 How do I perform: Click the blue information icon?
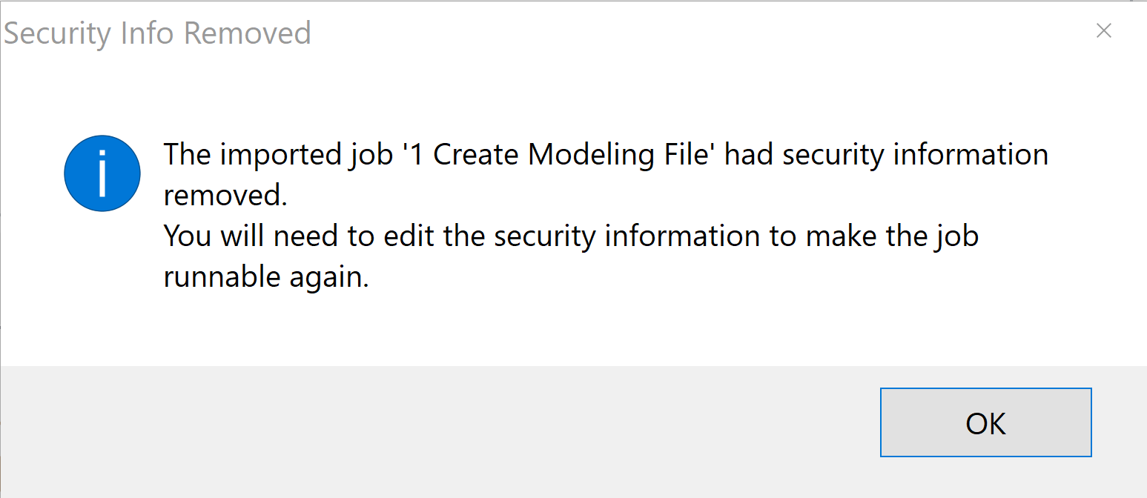102,173
